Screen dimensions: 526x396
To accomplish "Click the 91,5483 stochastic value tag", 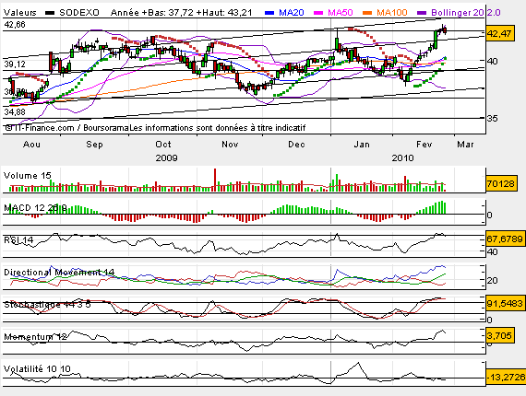I will (x=505, y=303).
